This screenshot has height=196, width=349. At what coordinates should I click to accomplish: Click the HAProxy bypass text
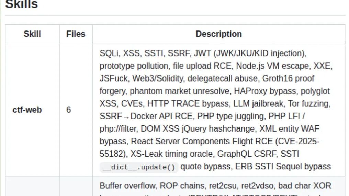pos(265,91)
